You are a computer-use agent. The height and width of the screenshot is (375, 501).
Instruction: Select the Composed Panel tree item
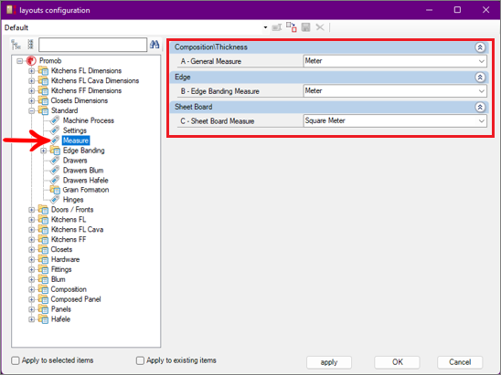pos(76,299)
